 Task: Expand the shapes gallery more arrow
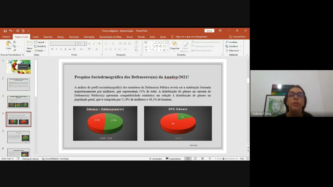click(168, 50)
